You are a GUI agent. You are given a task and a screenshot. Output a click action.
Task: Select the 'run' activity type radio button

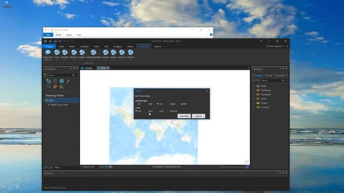coord(157,104)
